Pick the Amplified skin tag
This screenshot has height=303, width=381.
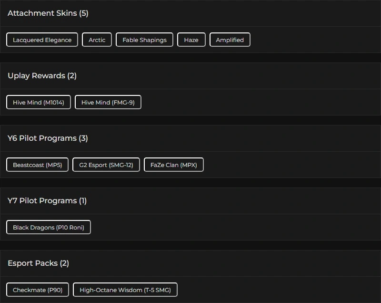click(x=230, y=40)
